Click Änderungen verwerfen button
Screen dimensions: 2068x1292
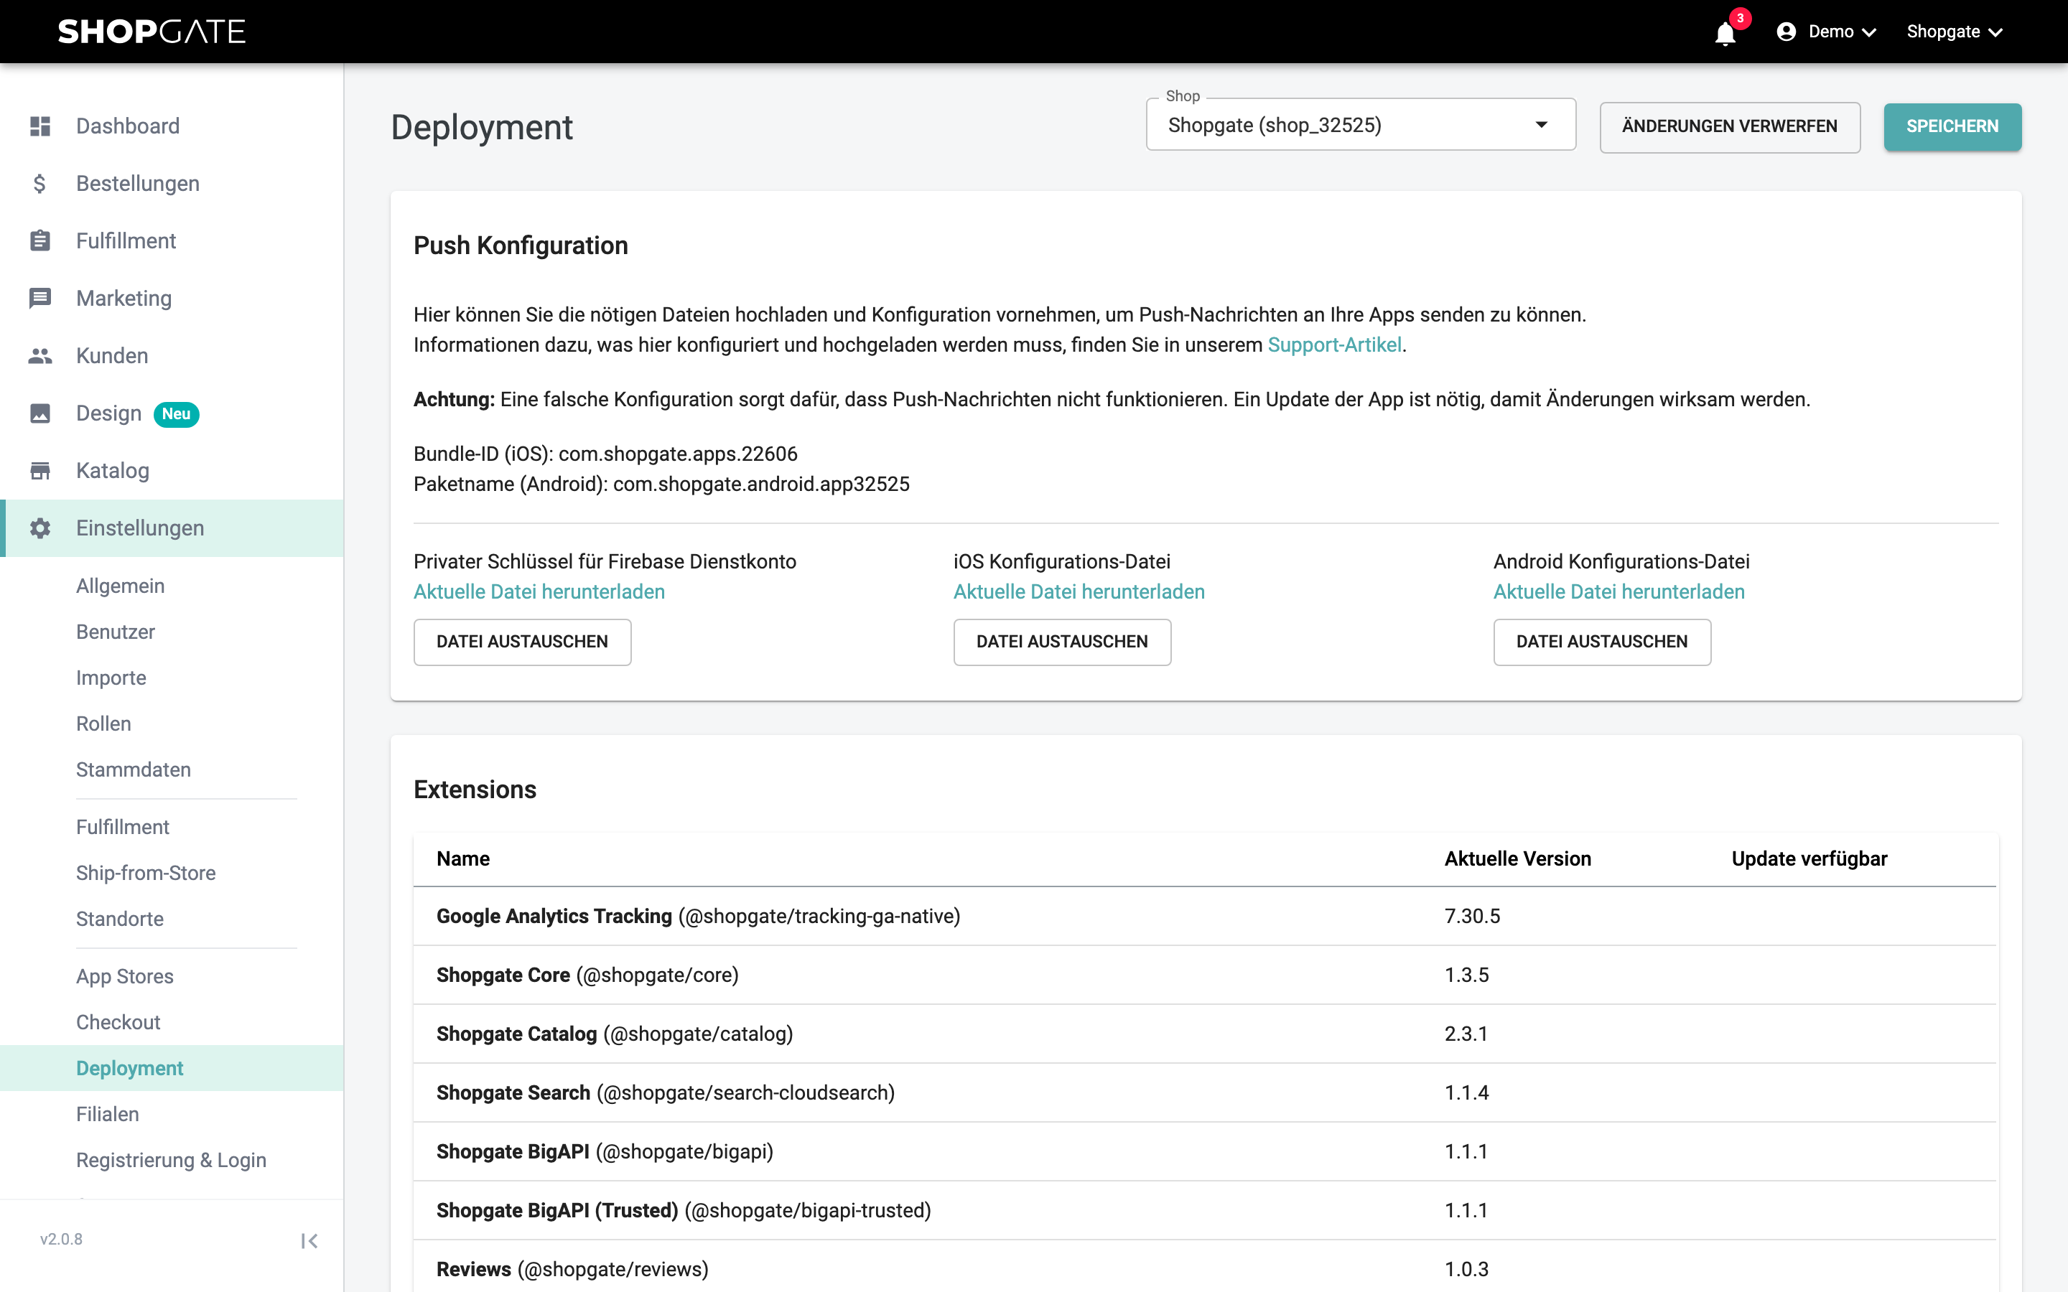pos(1730,126)
